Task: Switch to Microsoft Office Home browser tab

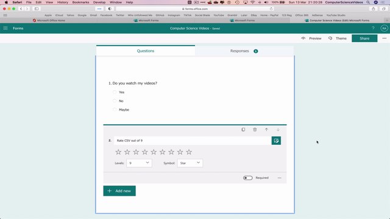Action: pos(49,20)
